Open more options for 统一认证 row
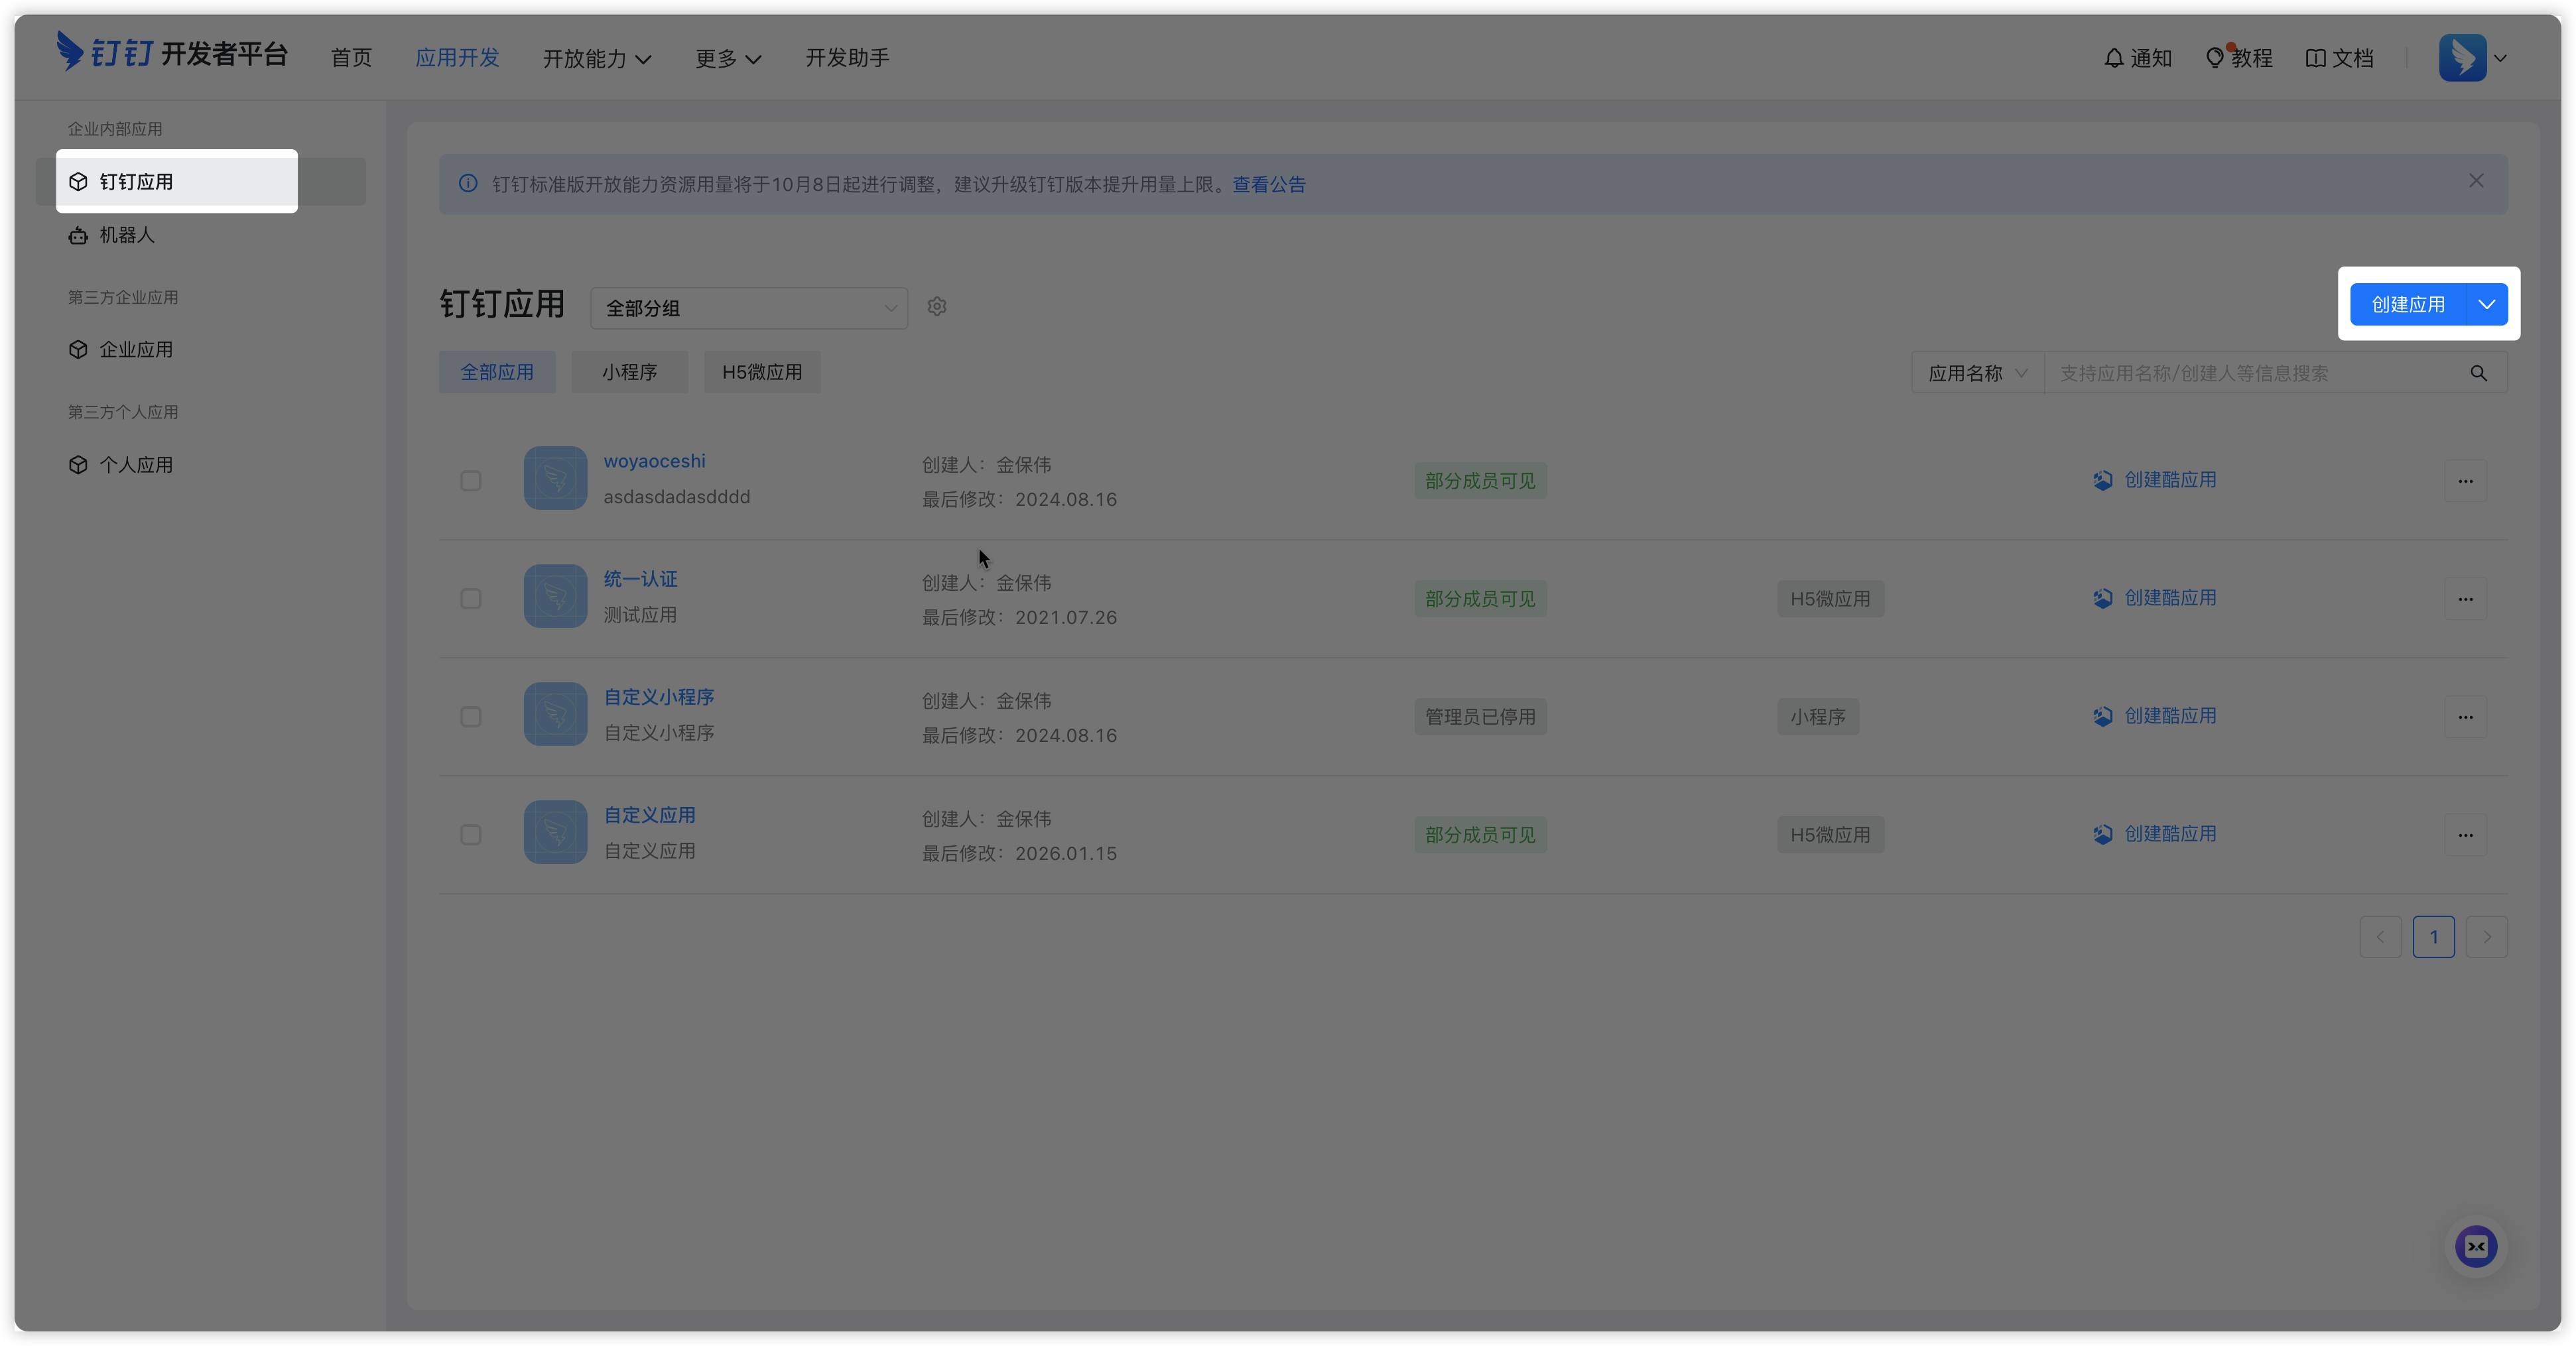 click(2465, 599)
